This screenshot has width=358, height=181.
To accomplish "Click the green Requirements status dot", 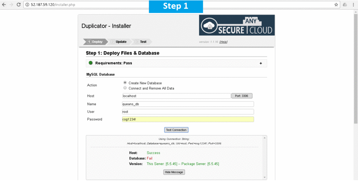I will [91, 63].
